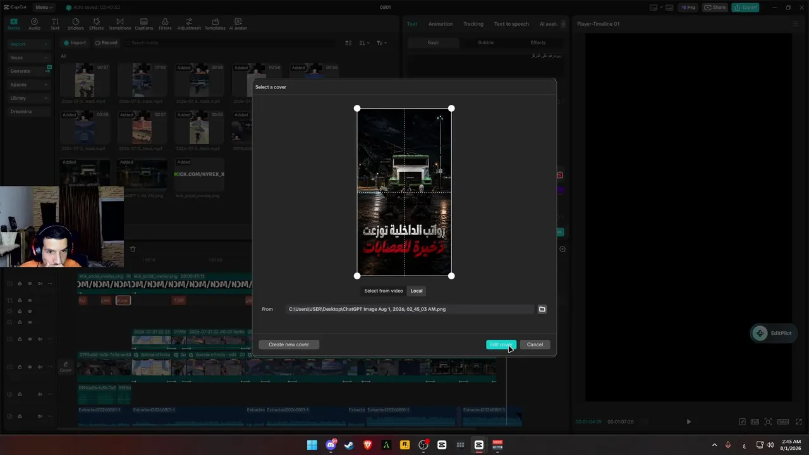Mute the main Cover video track

pos(40,367)
